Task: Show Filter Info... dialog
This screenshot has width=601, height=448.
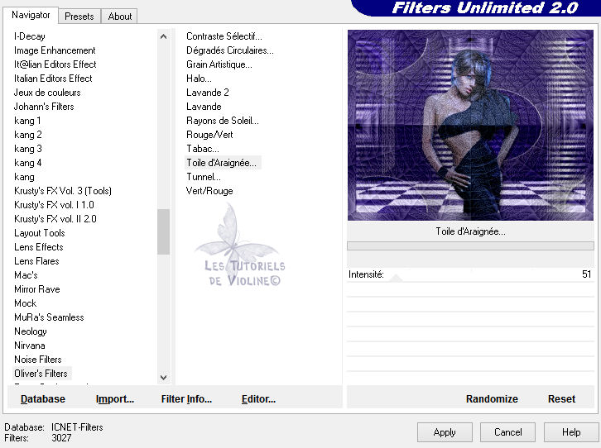Action: click(x=186, y=398)
